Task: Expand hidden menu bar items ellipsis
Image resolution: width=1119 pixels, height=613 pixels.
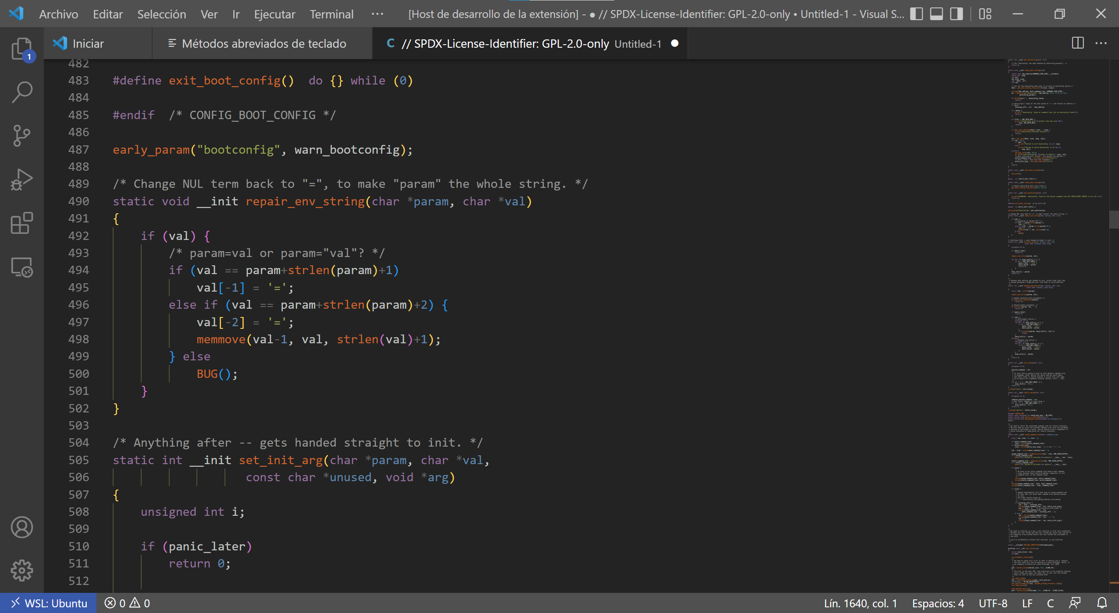Action: [377, 14]
